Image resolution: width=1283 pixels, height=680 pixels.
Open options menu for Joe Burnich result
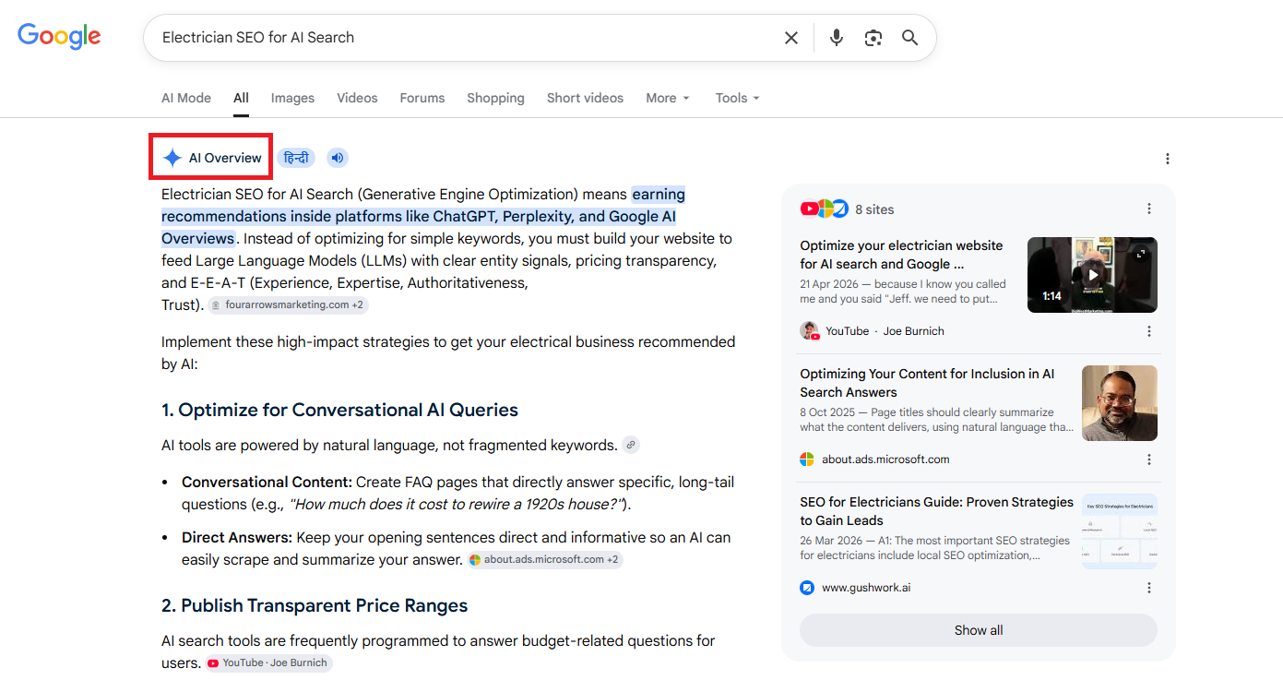coord(1149,331)
